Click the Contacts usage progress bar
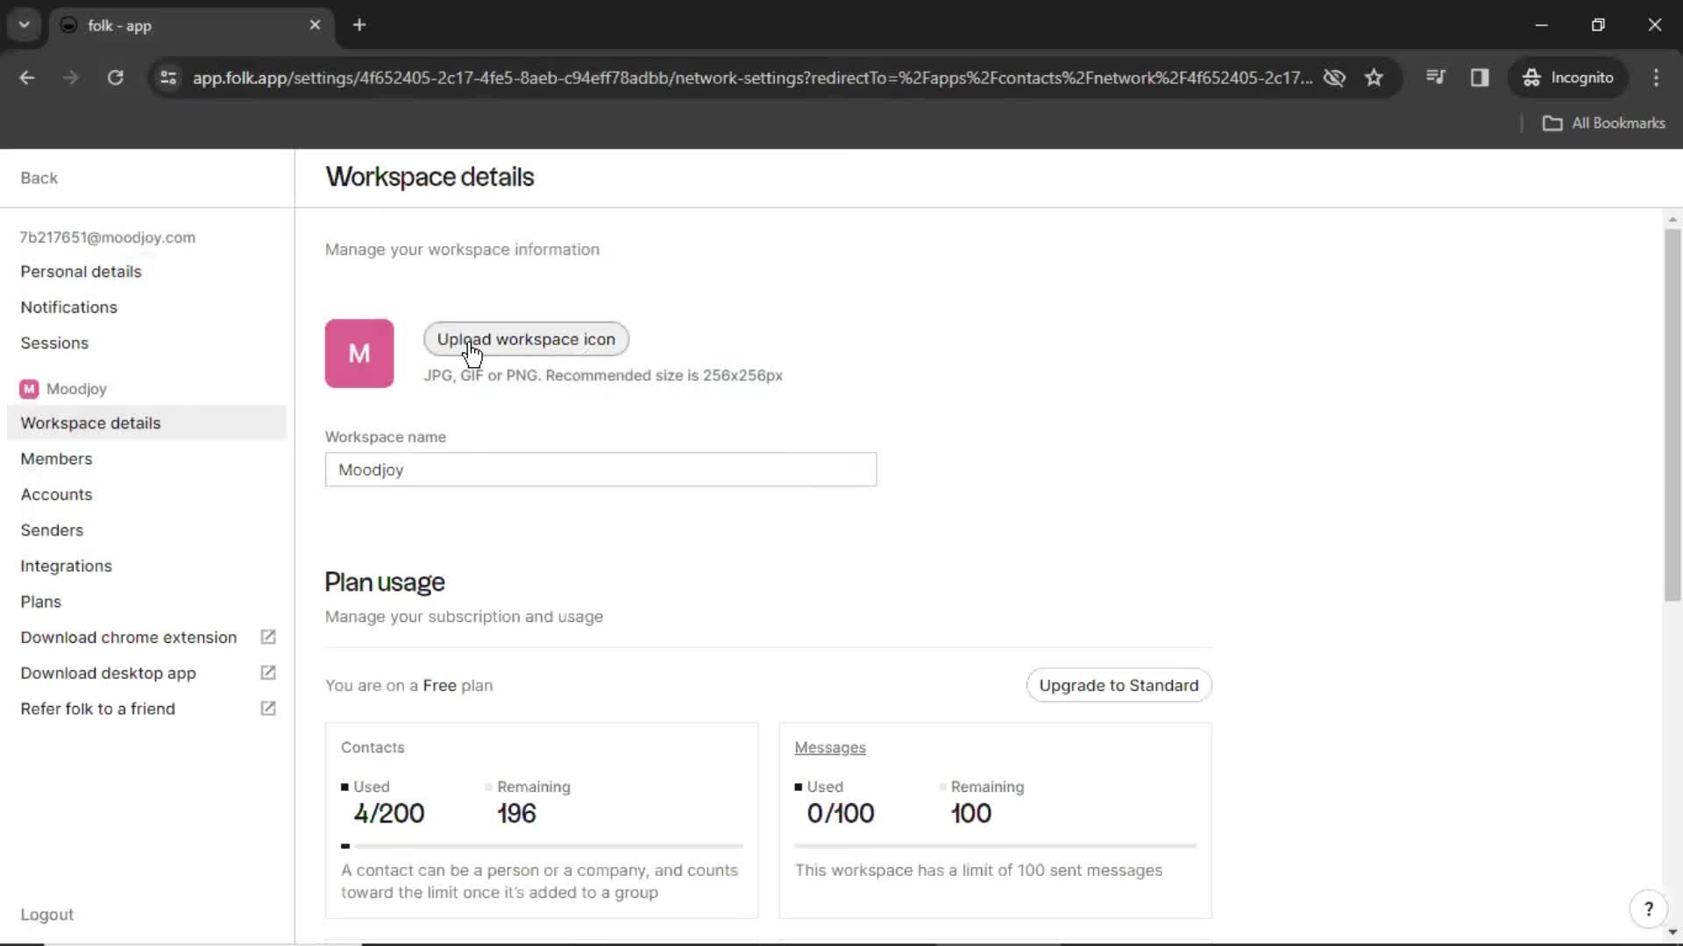This screenshot has width=1683, height=946. pos(542,846)
